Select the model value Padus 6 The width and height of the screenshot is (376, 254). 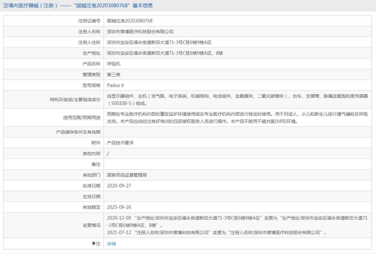click(116, 85)
